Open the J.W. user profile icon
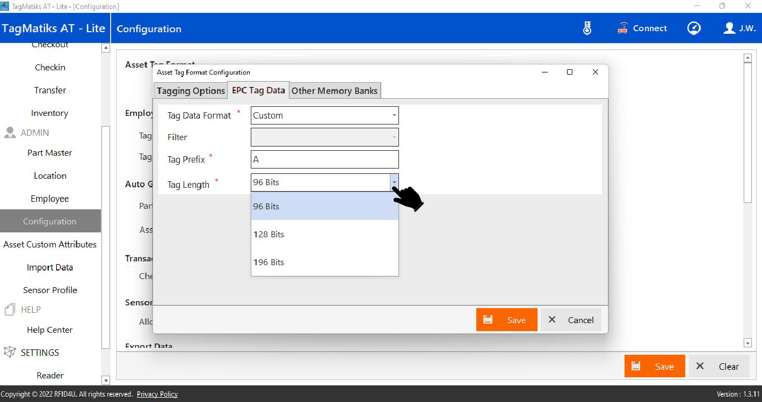Screen dimensions: 762x402 pyautogui.click(x=729, y=28)
